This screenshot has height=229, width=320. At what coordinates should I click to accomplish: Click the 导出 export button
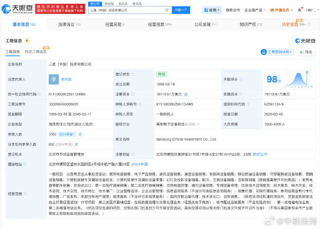[306, 52]
